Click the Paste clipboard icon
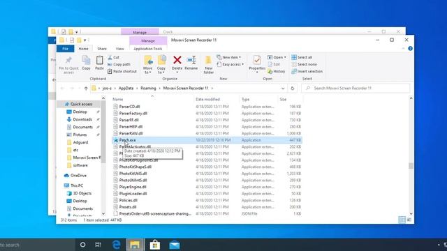The width and height of the screenshot is (447, 251). coord(99,60)
